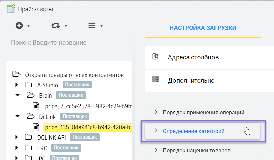This screenshot has width=274, height=160.
Task: Click the exchange arrows icon in toolbar
Action: click(55, 26)
